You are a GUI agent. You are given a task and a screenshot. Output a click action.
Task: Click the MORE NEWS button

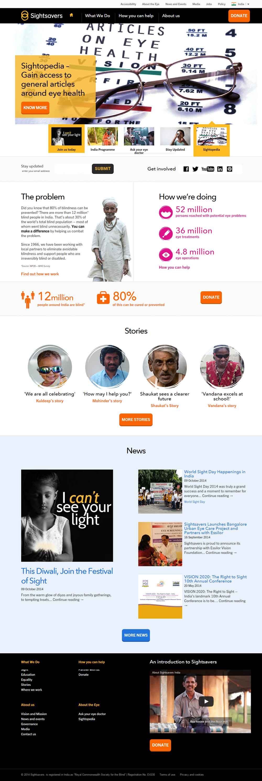(x=136, y=635)
